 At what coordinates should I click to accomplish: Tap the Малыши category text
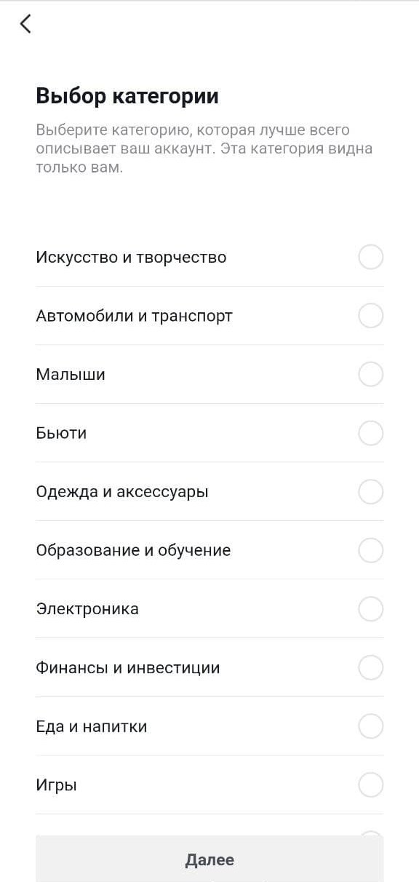(x=71, y=375)
